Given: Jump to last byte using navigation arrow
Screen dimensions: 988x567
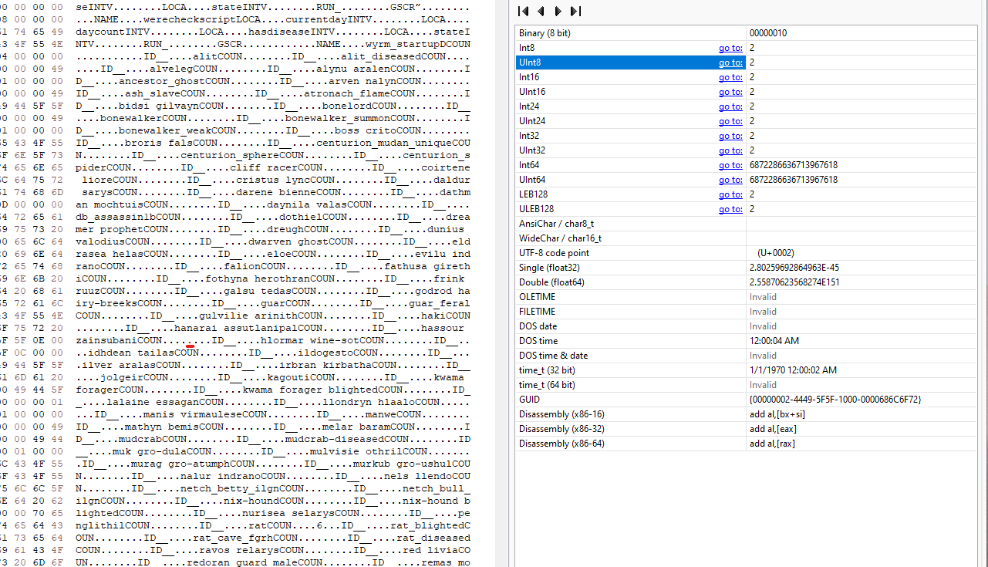Looking at the screenshot, I should click(575, 12).
